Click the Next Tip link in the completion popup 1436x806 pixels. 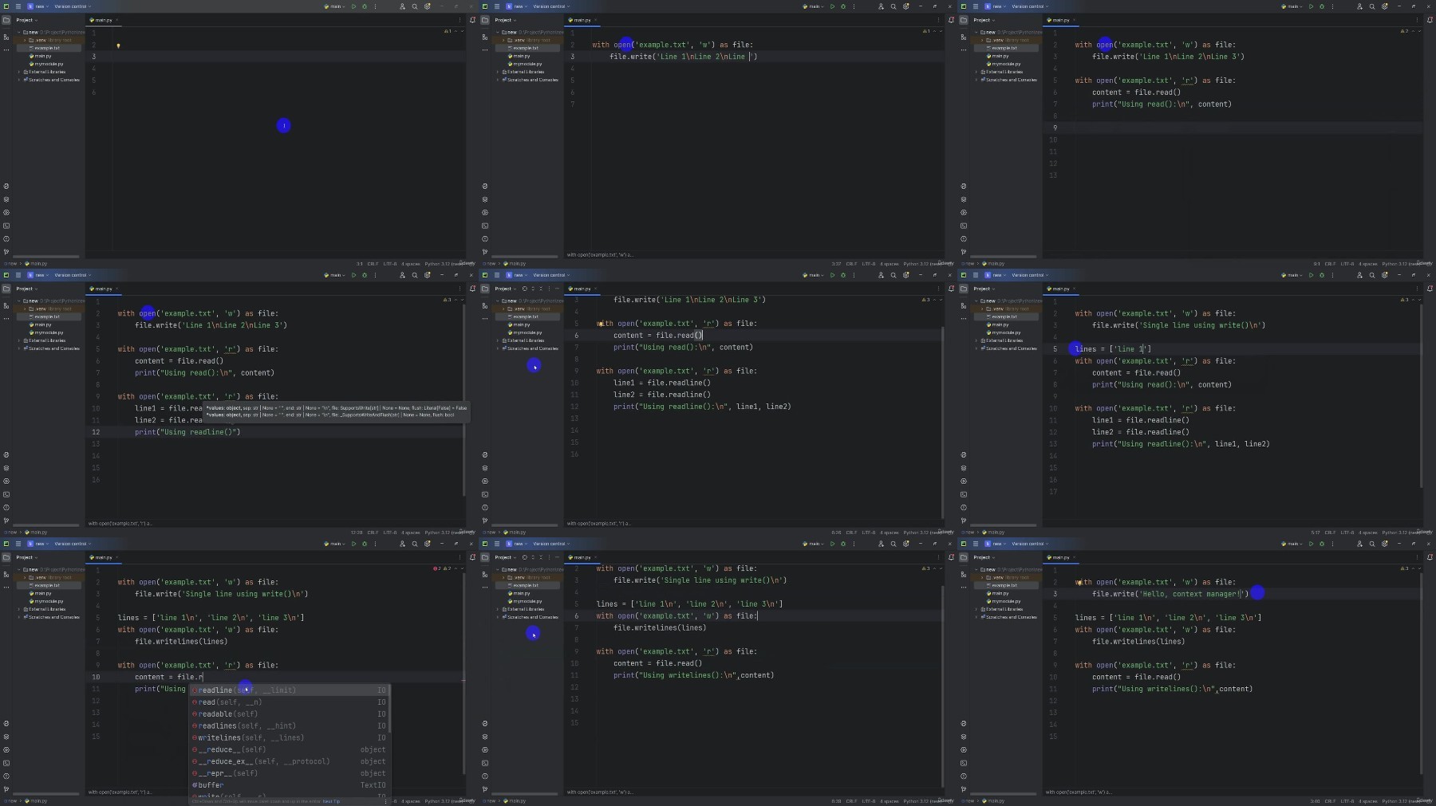(x=331, y=801)
